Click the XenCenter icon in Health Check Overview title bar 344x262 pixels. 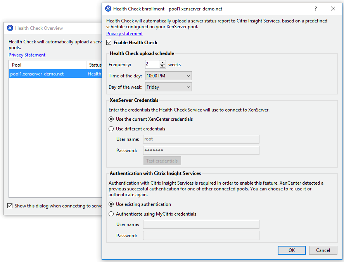click(10, 28)
